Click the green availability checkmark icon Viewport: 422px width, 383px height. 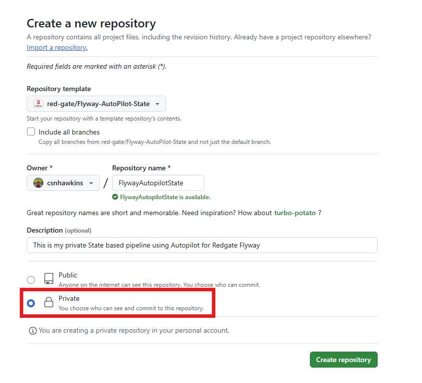coord(115,197)
